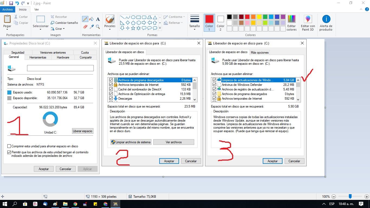Select the Fill with color bucket tool
370x208 pixels.
point(91,19)
